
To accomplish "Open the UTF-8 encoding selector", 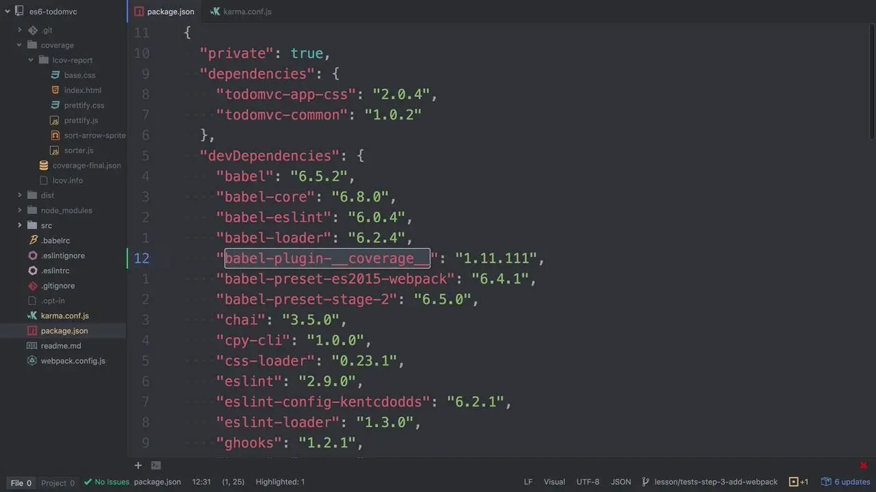I will click(588, 482).
